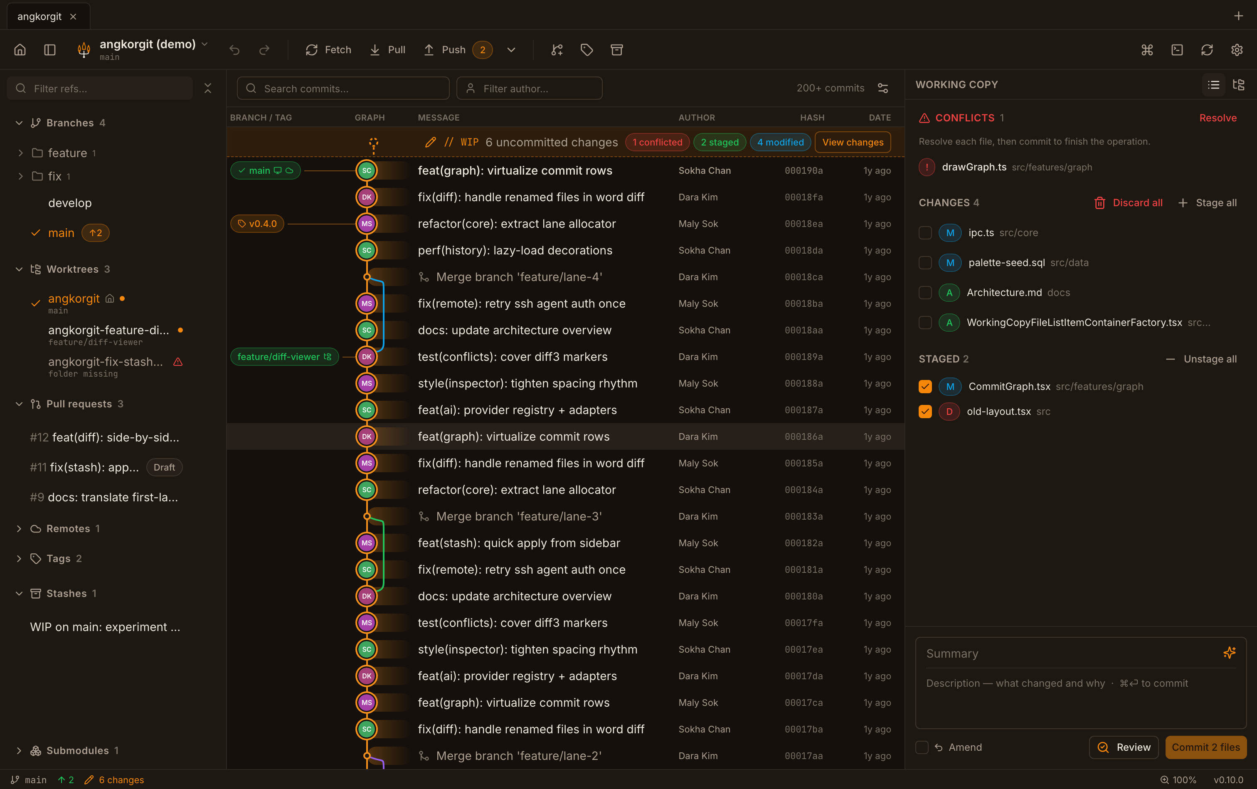1257x789 pixels.
Task: Click the pencil 6 changes status item
Action: click(x=114, y=779)
